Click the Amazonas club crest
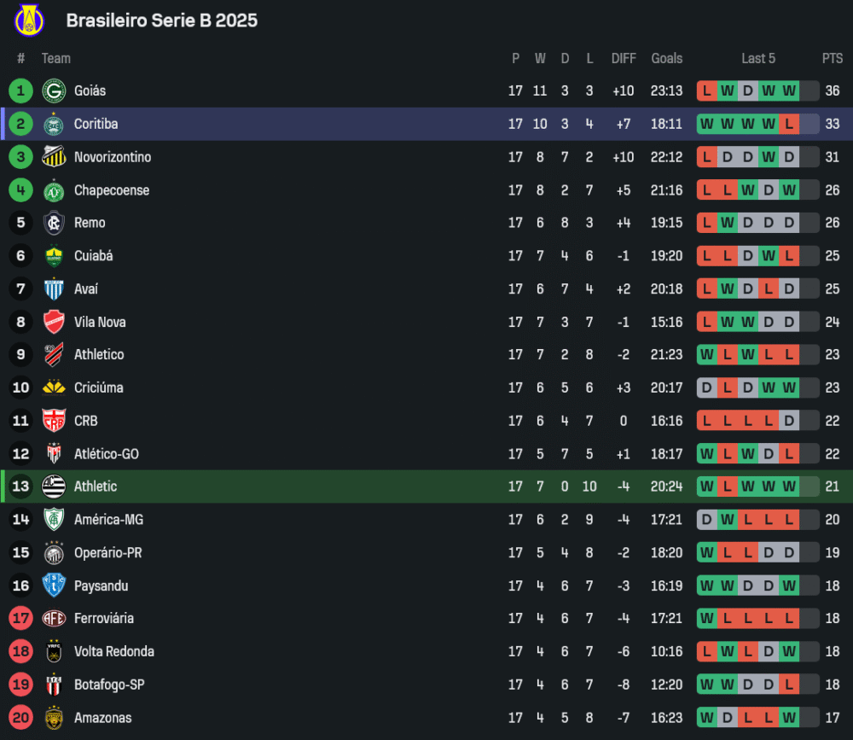853x740 pixels. pos(54,718)
